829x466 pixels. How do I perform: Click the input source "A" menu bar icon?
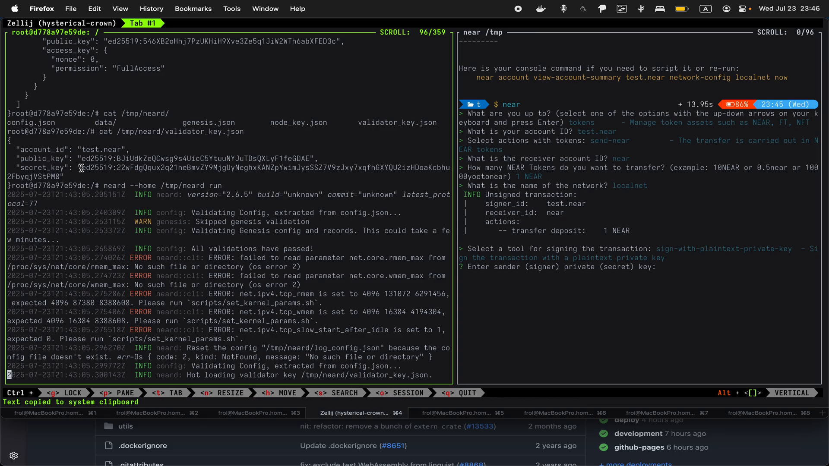tap(706, 9)
